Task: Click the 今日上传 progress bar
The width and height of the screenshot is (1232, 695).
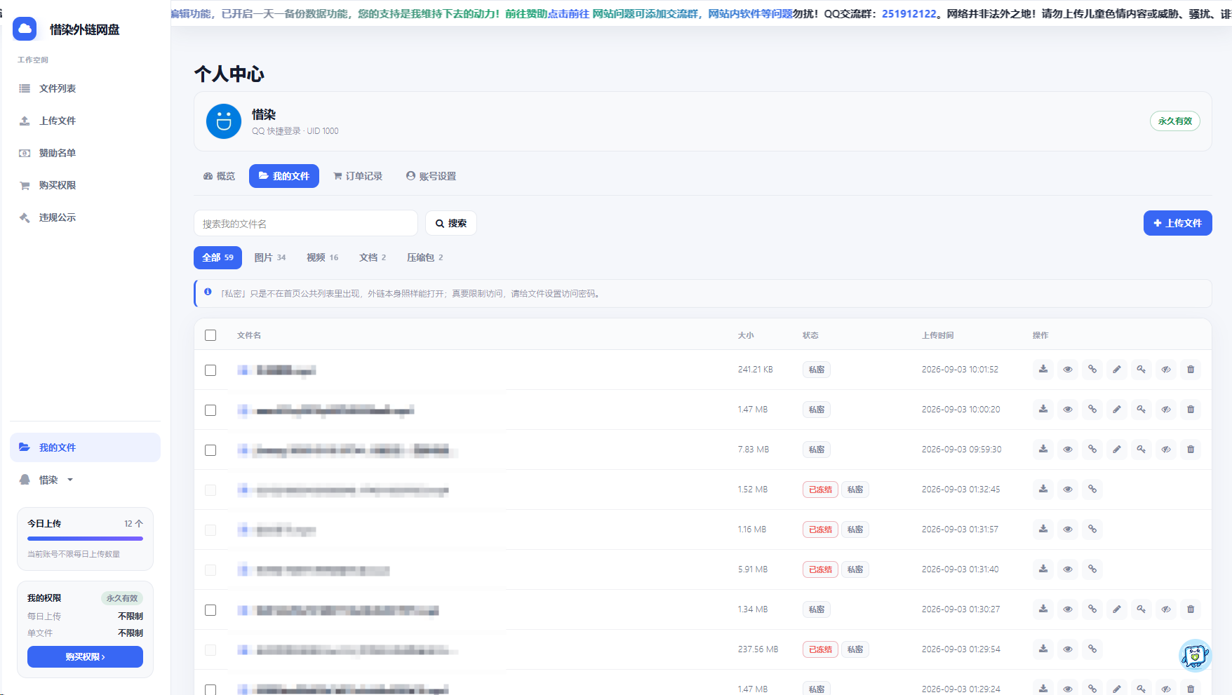Action: tap(85, 539)
